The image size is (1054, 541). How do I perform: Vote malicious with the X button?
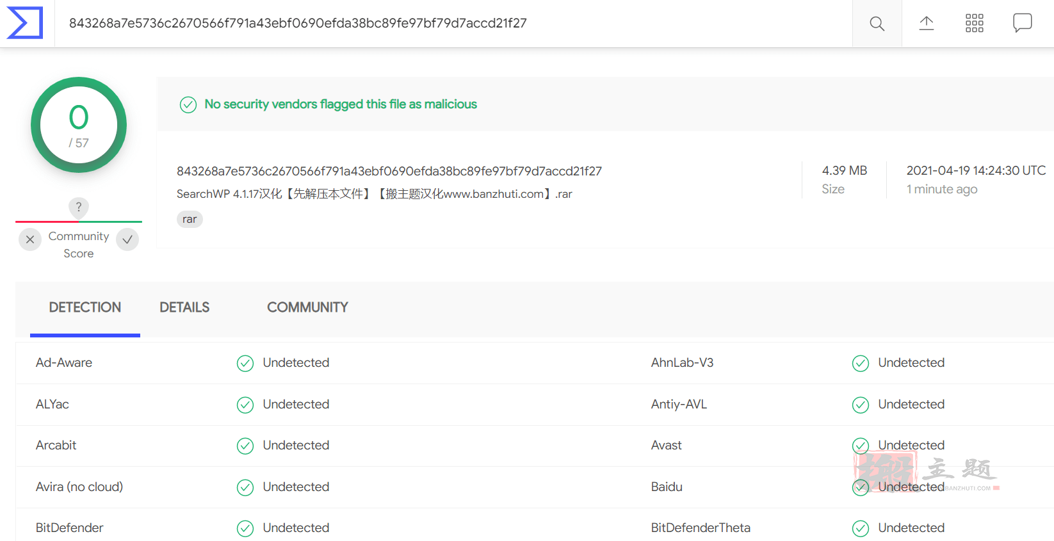[30, 239]
